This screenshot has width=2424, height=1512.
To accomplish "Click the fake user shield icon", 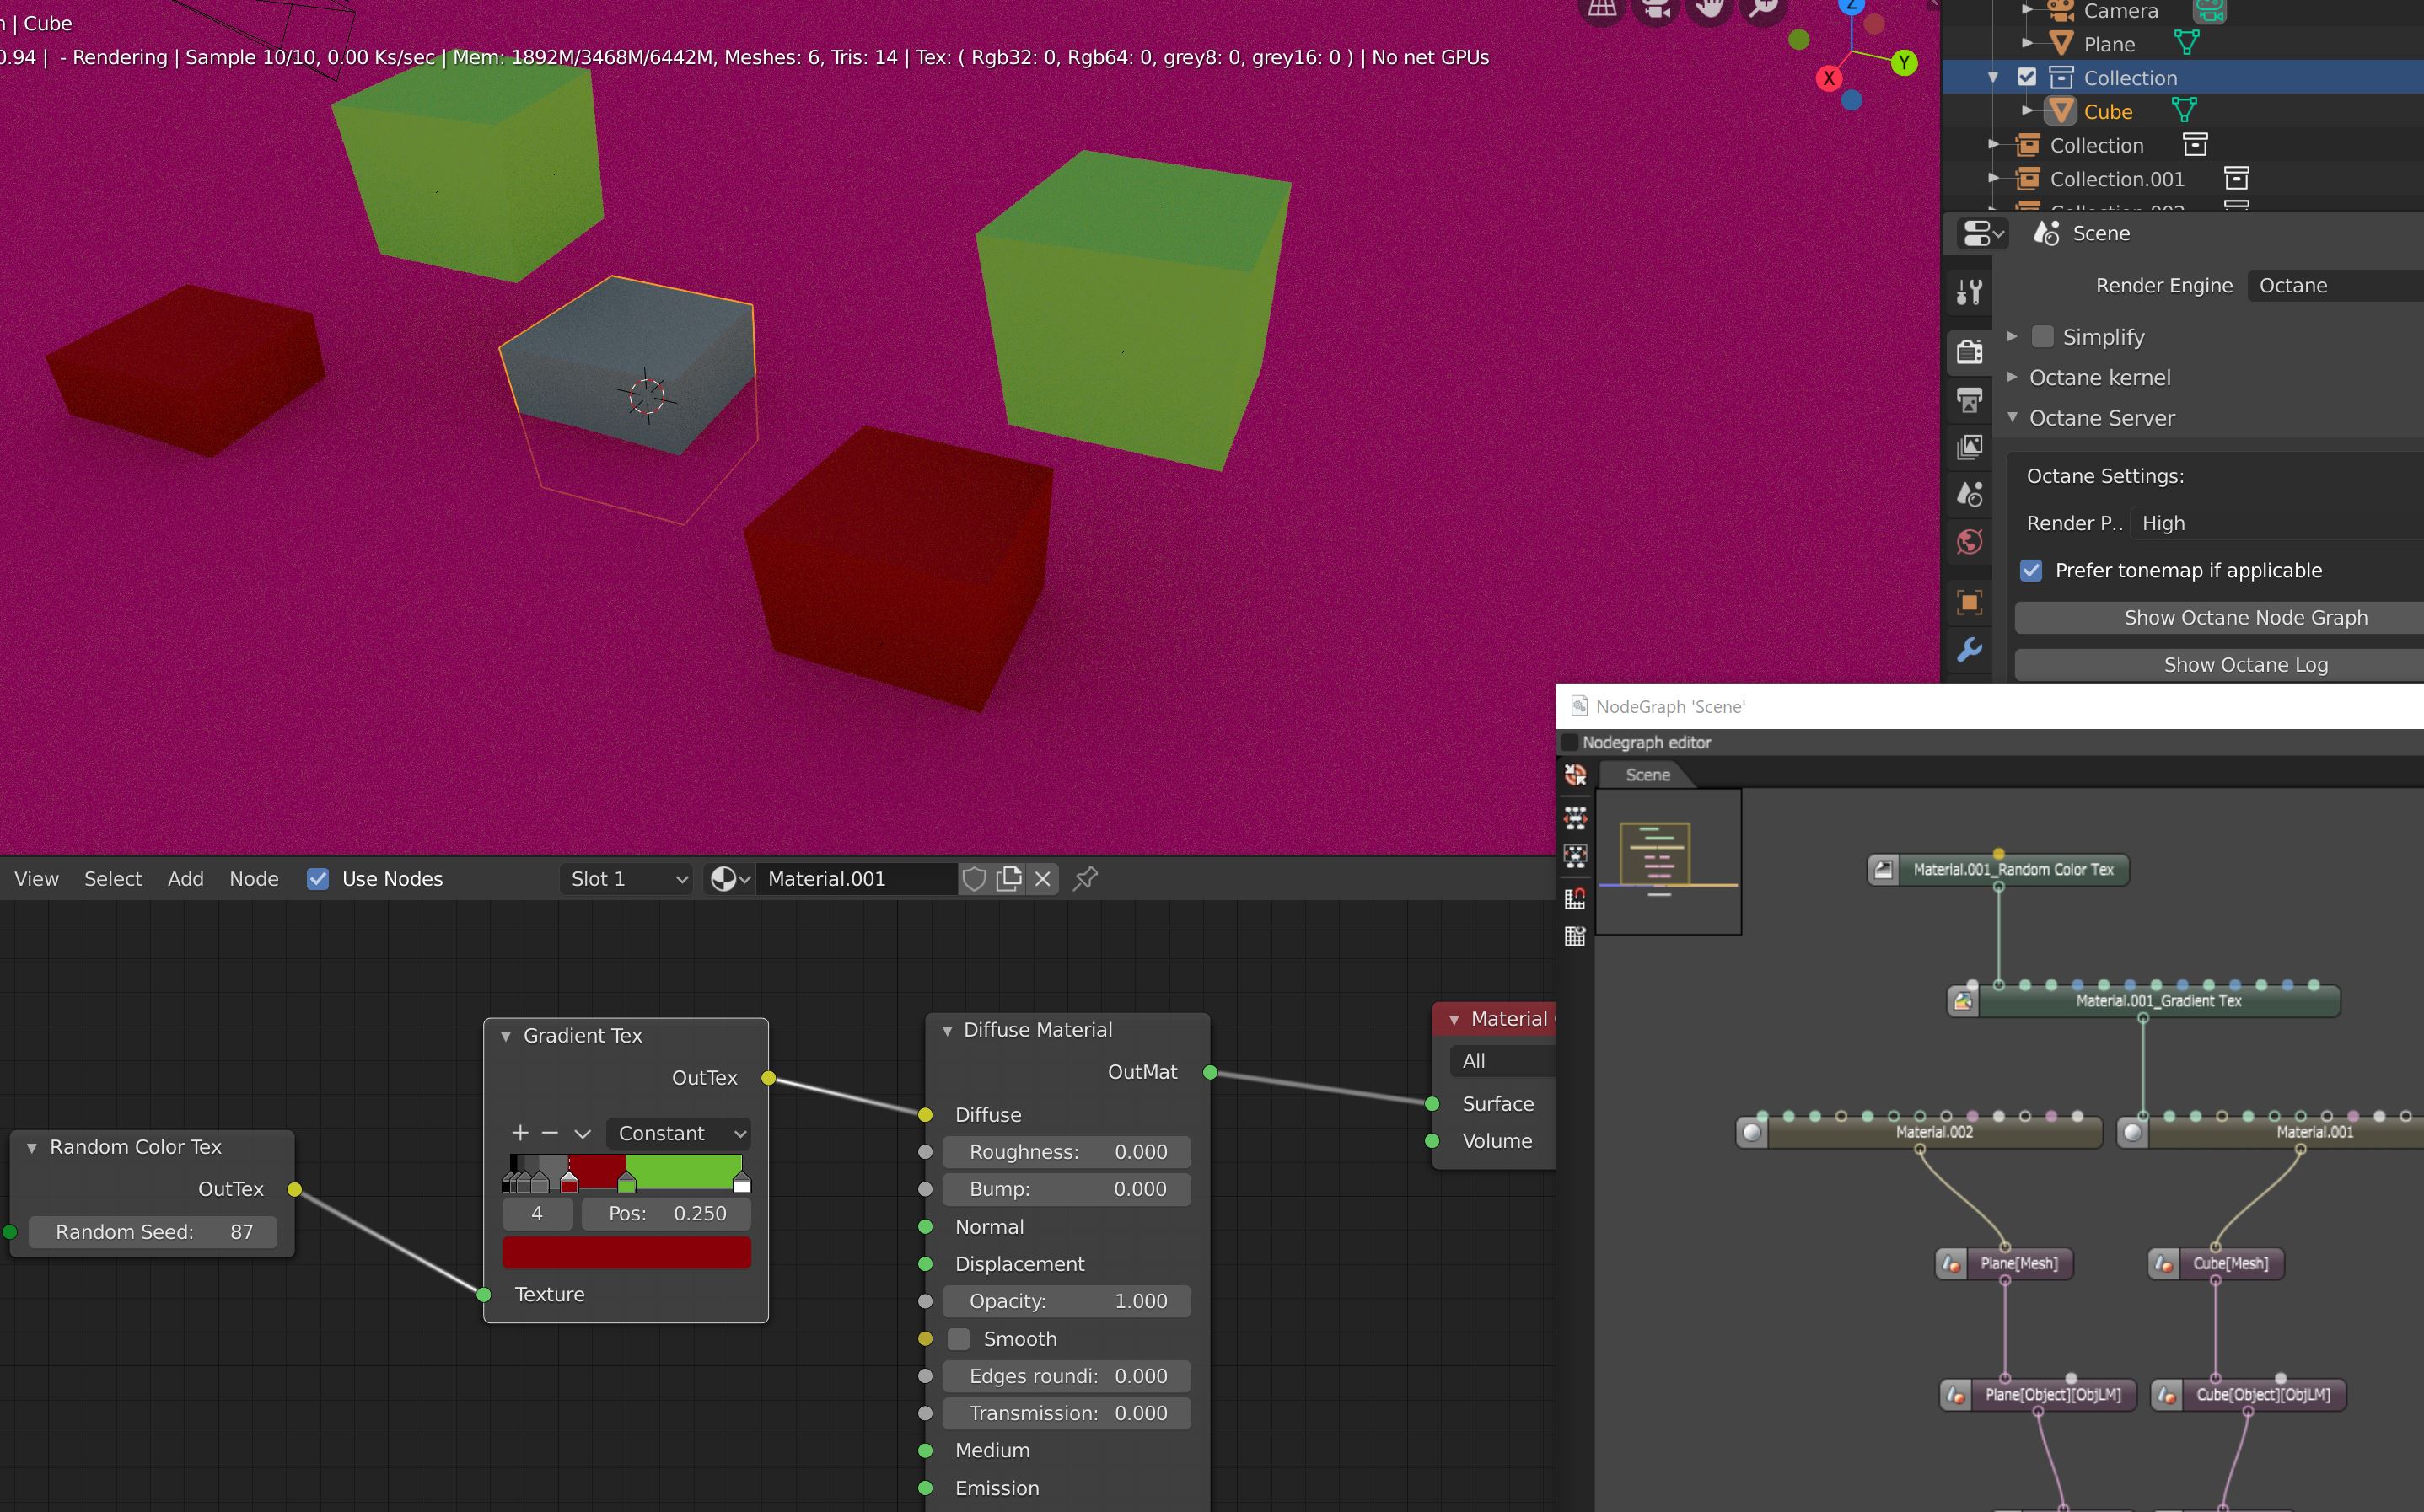I will click(x=974, y=878).
